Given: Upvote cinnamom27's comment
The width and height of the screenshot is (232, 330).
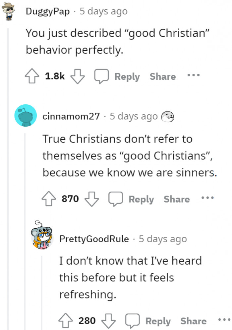Looking at the screenshot, I should 48,199.
